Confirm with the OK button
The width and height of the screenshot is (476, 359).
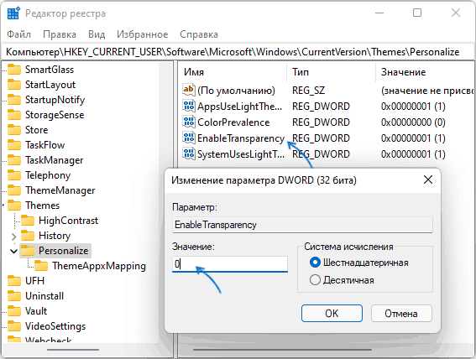332,313
